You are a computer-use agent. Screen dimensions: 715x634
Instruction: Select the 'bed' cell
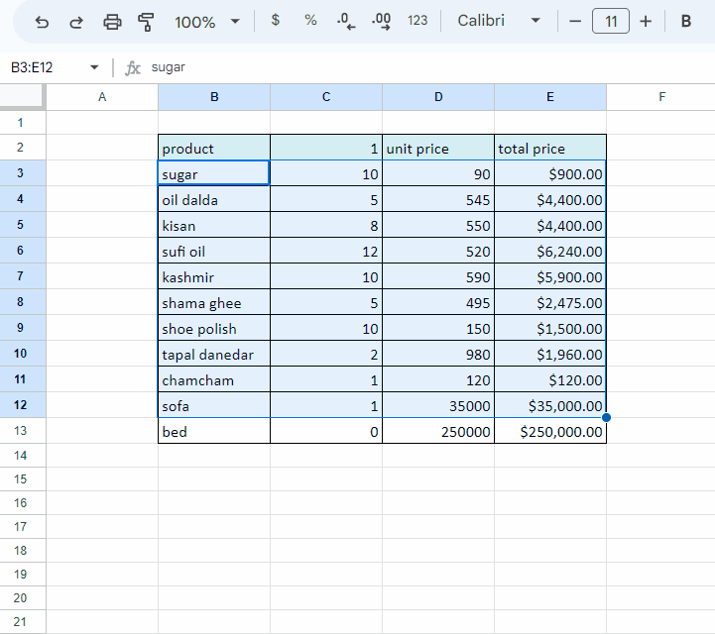(214, 431)
